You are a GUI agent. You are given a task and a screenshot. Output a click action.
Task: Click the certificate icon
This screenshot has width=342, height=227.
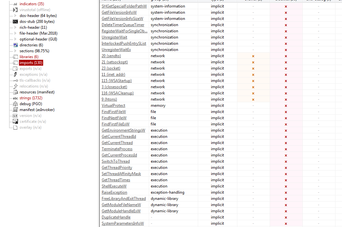pyautogui.click(x=15, y=122)
